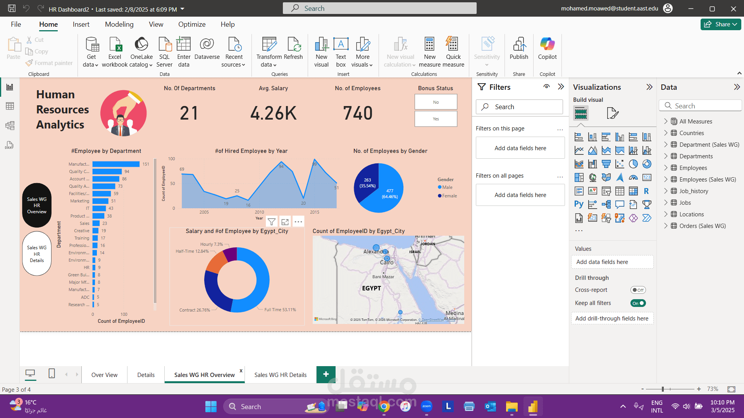Create a New measure
Screen dimensions: 744x418
click(x=429, y=50)
